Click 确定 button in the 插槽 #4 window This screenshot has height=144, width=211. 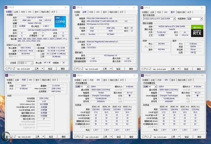click(x=199, y=137)
